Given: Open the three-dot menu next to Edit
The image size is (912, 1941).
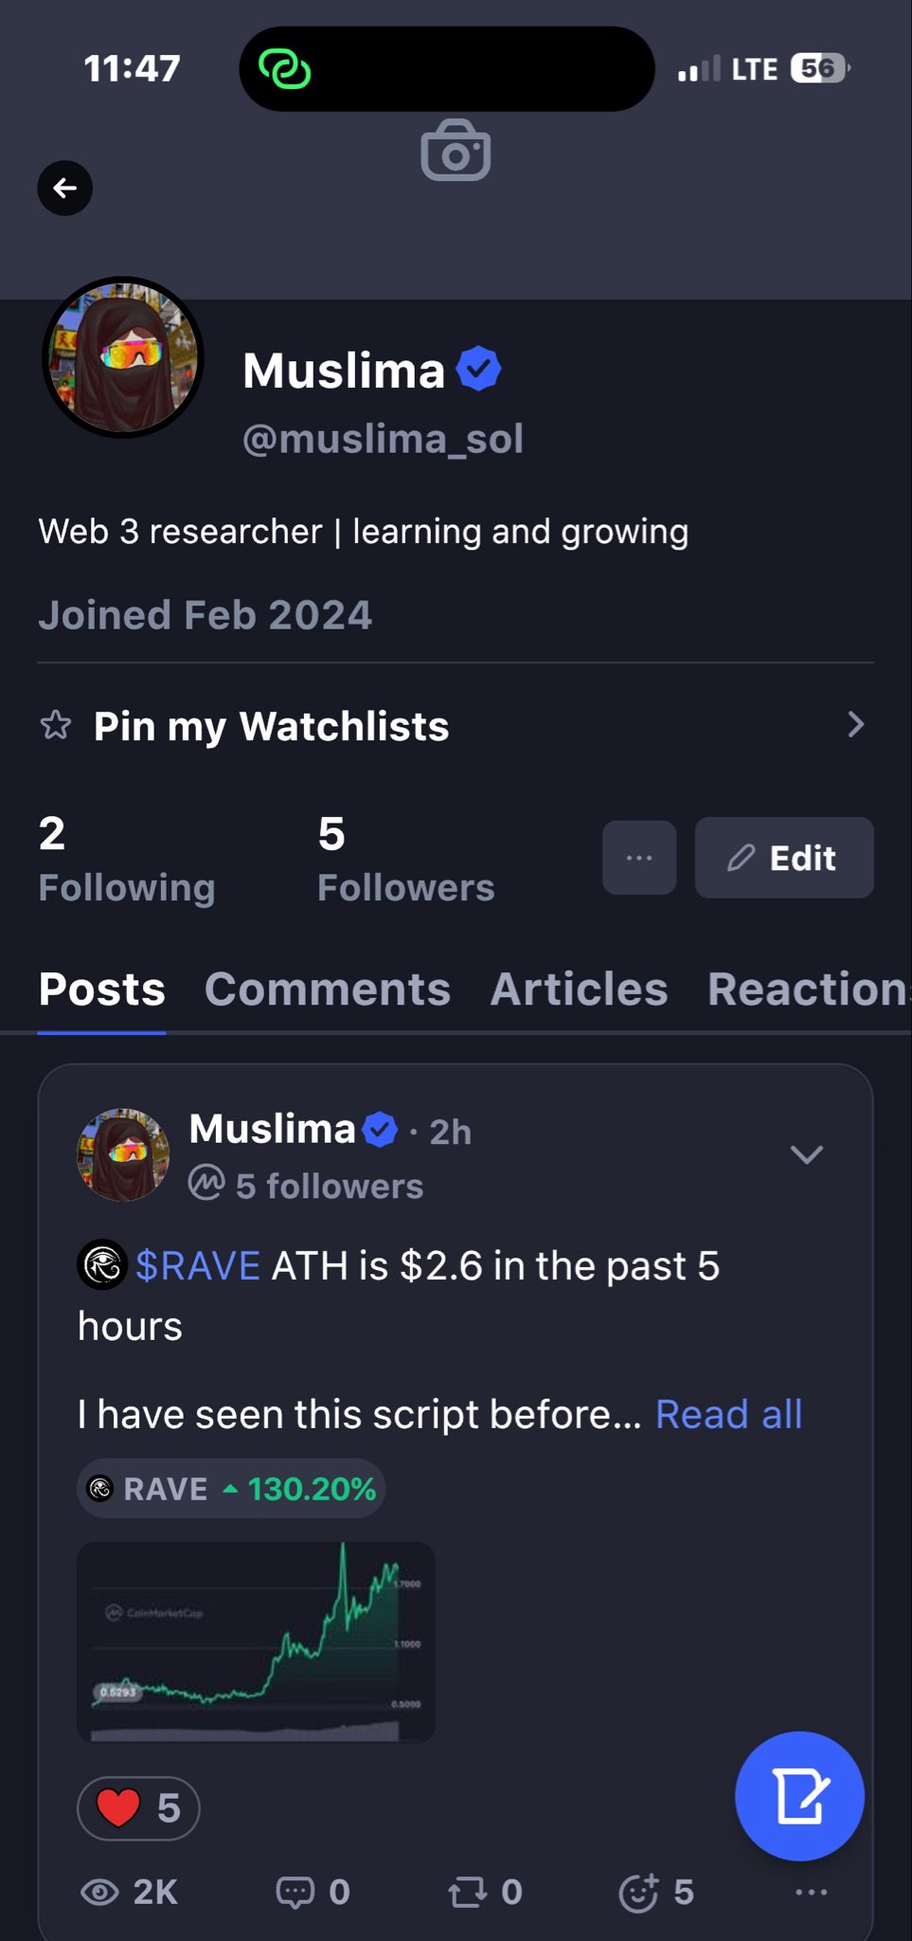Looking at the screenshot, I should [x=639, y=858].
